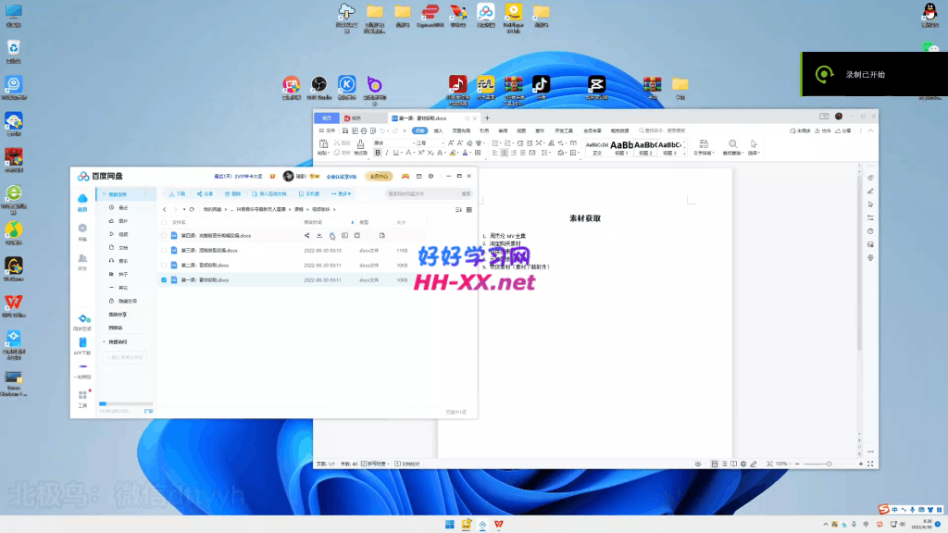Click the format painter 格式刷 icon
This screenshot has width=948, height=533.
(x=360, y=147)
